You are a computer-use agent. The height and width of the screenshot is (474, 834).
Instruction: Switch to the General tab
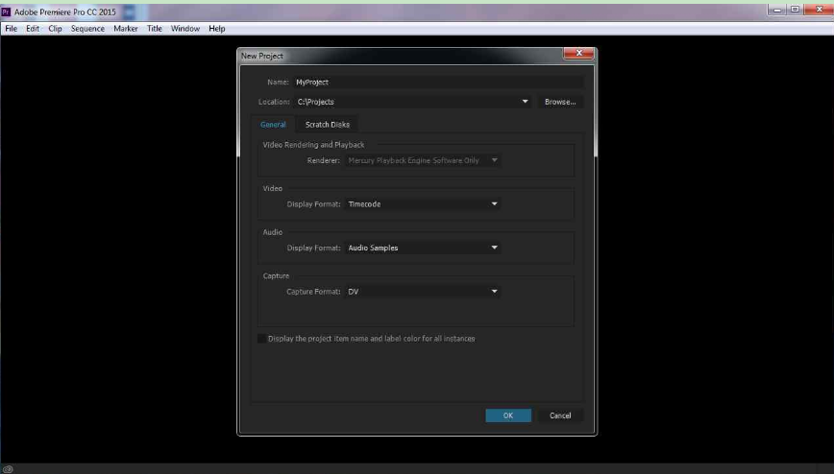pyautogui.click(x=273, y=125)
